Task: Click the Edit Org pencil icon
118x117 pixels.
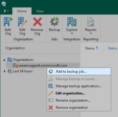Action: (22, 22)
